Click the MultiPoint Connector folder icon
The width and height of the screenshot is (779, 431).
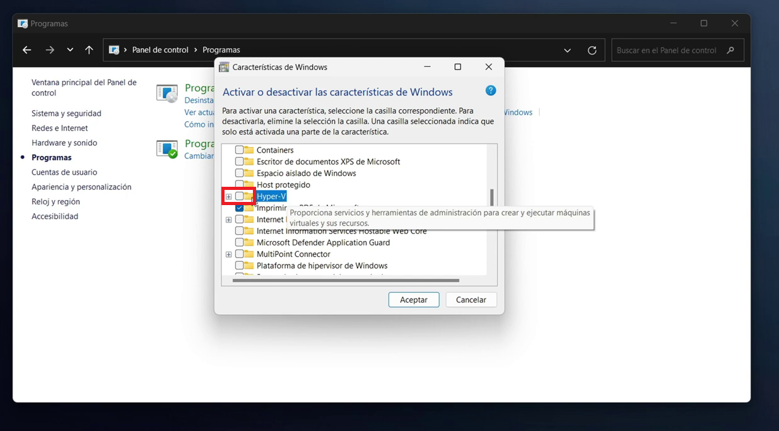[x=249, y=254]
